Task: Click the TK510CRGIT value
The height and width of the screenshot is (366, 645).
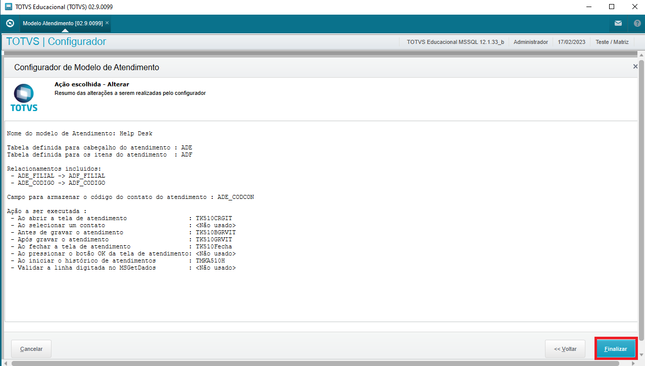Action: 214,218
